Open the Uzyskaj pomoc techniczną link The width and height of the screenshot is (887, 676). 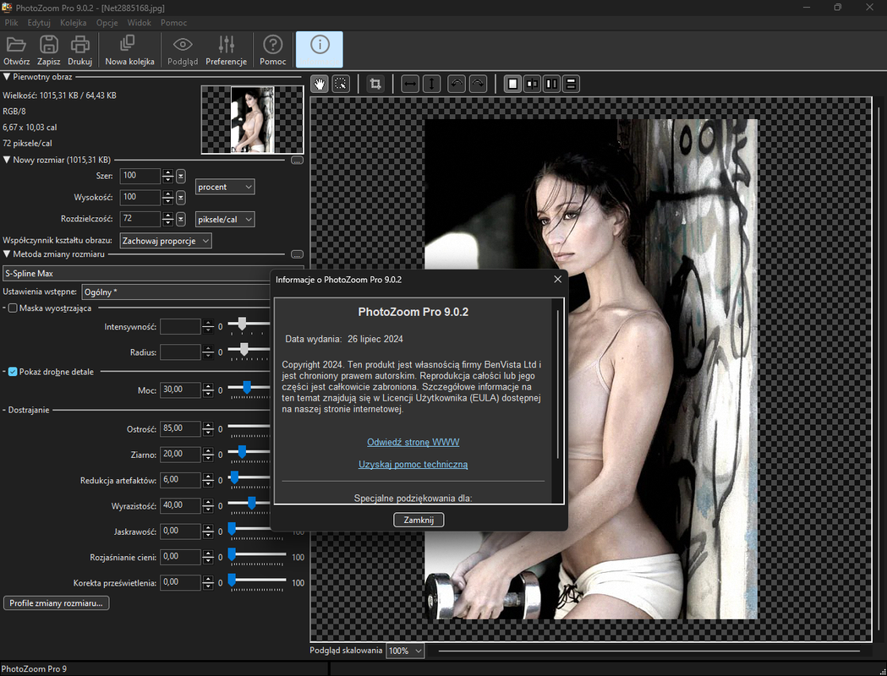pyautogui.click(x=413, y=464)
